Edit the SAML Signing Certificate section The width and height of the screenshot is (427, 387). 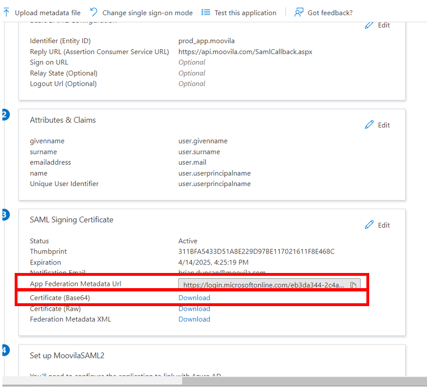tap(378, 225)
